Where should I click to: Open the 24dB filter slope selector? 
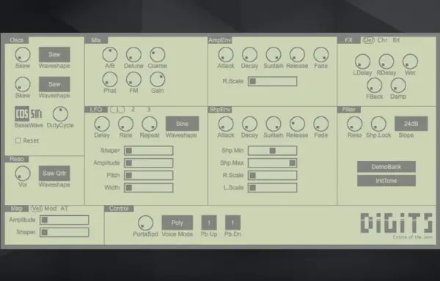click(x=411, y=124)
